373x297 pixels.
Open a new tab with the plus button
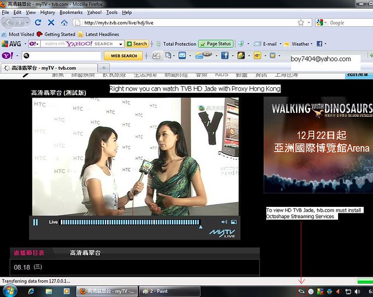point(104,68)
